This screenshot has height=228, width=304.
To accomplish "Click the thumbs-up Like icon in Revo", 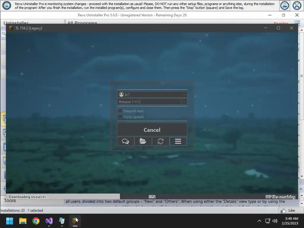I will (283, 210).
